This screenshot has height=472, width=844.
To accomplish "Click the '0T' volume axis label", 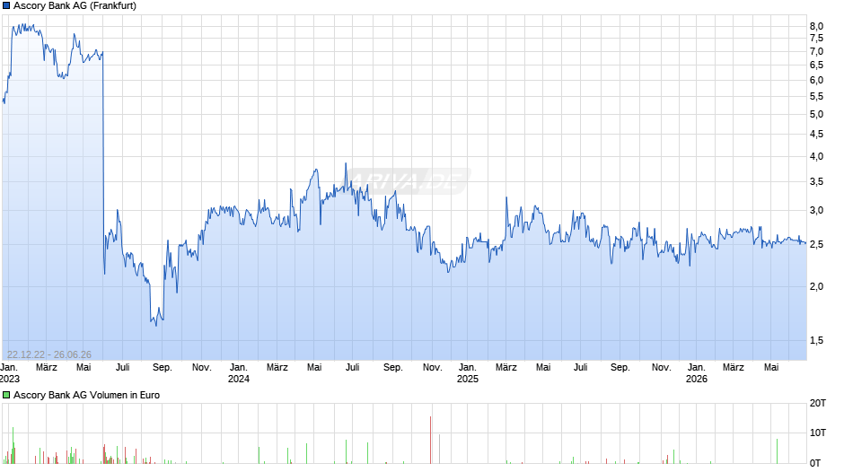I will pos(815,463).
